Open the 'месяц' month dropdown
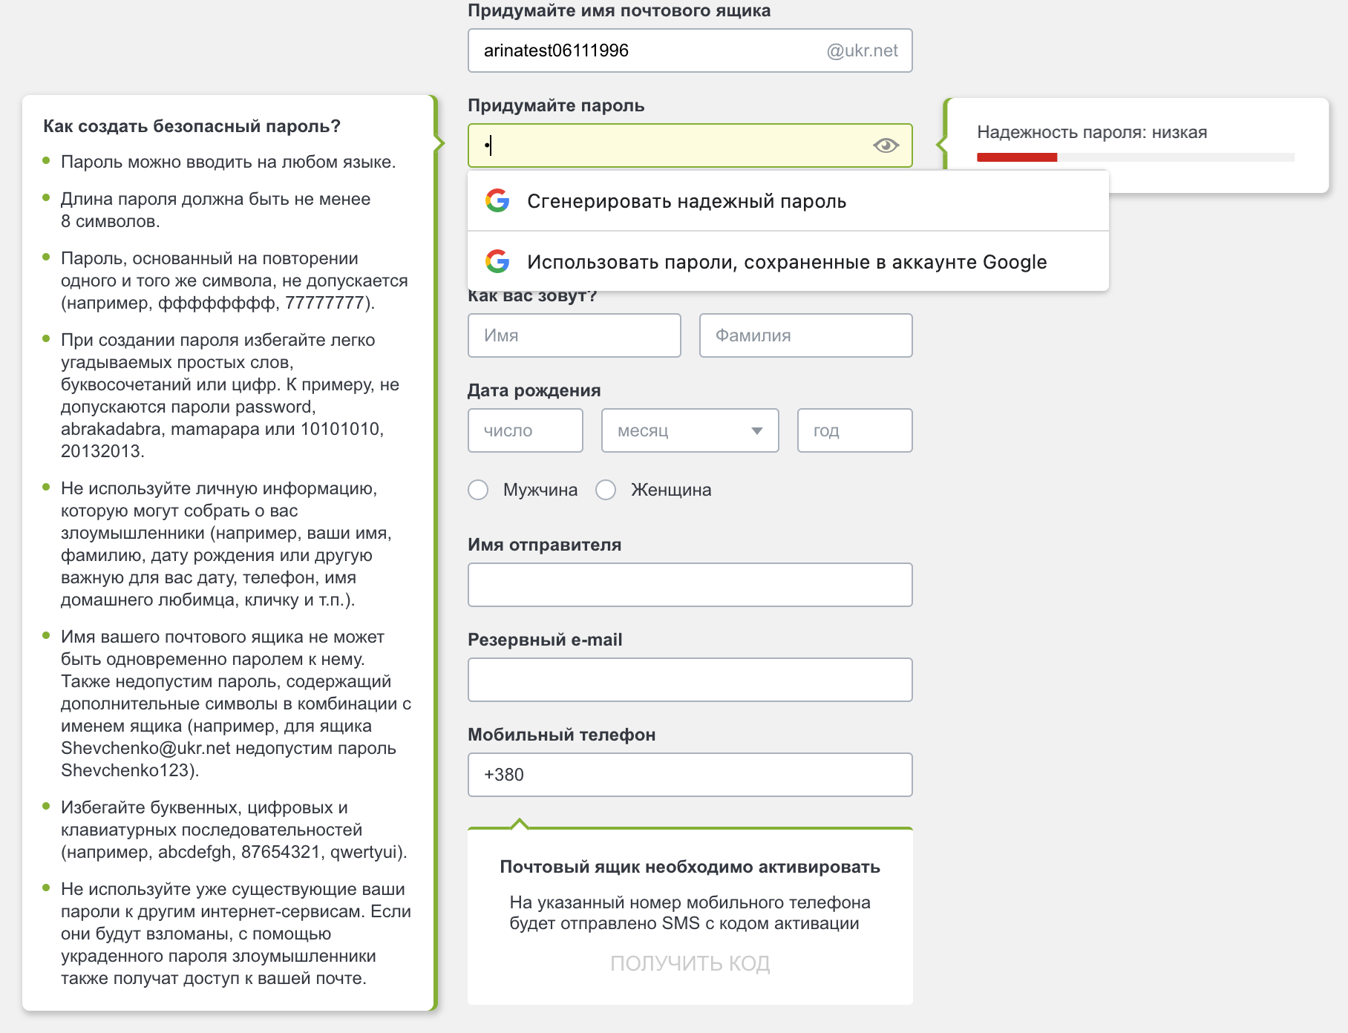 689,430
